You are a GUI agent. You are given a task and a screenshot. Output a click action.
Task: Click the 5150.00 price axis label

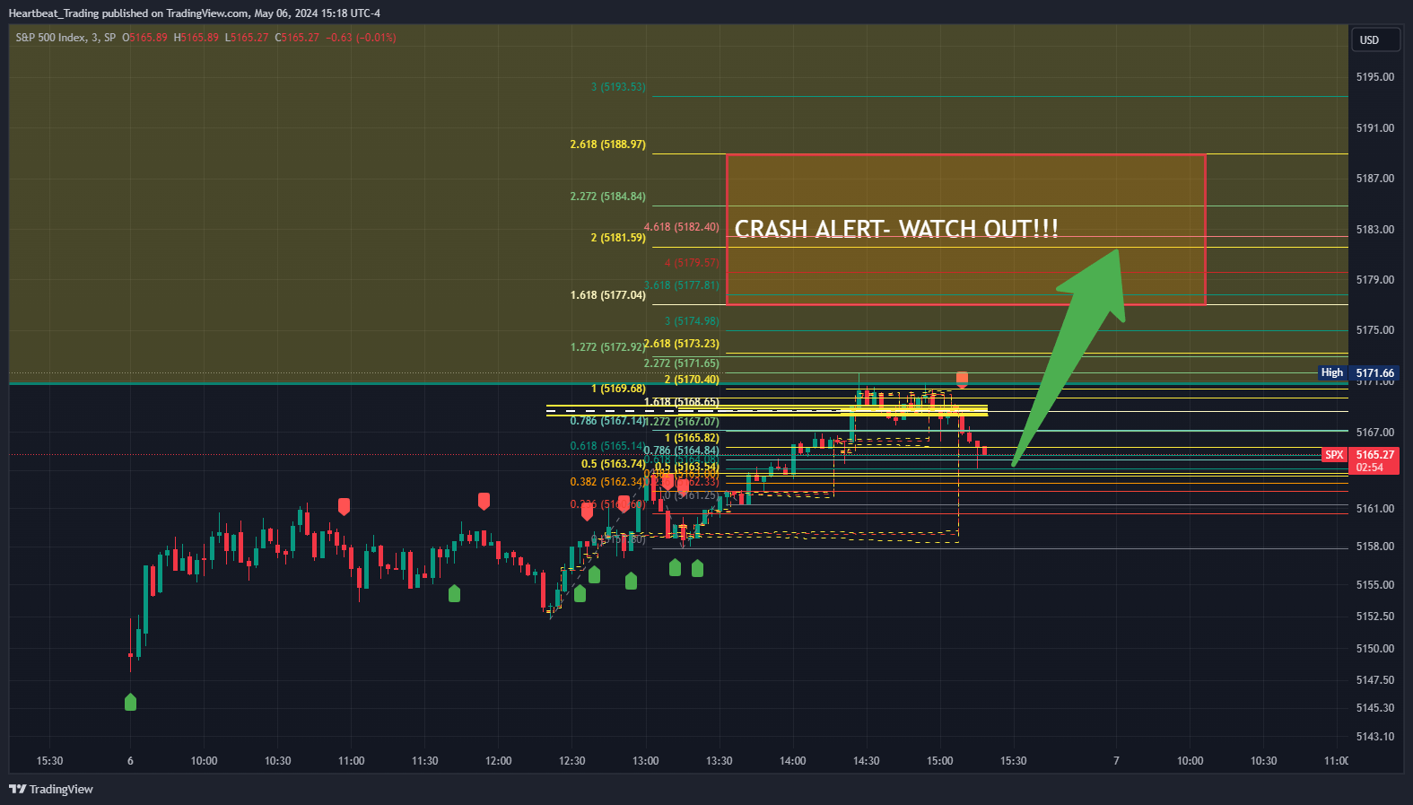1375,649
